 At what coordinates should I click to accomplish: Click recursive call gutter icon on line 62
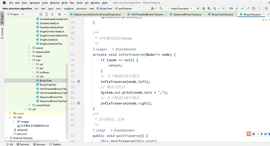click(x=78, y=103)
